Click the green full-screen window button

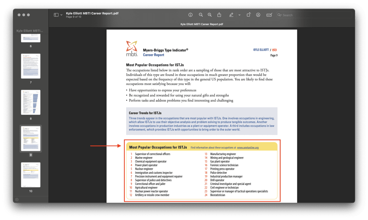[x=33, y=15]
